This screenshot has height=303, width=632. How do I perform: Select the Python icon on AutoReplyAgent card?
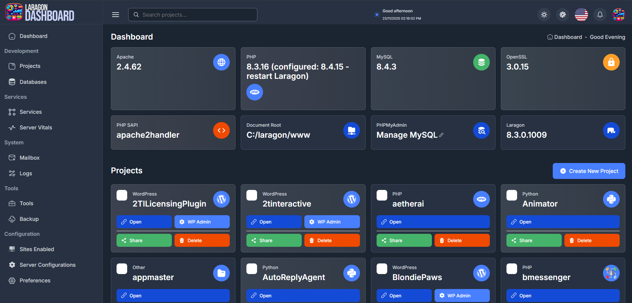[x=352, y=273]
